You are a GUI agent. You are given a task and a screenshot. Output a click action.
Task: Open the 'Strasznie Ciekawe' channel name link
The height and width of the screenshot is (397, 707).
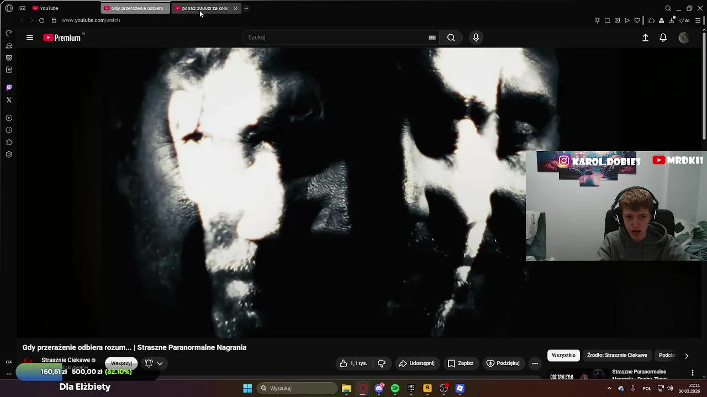[66, 360]
